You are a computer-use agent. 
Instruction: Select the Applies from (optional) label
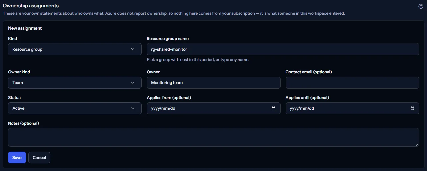tap(169, 98)
